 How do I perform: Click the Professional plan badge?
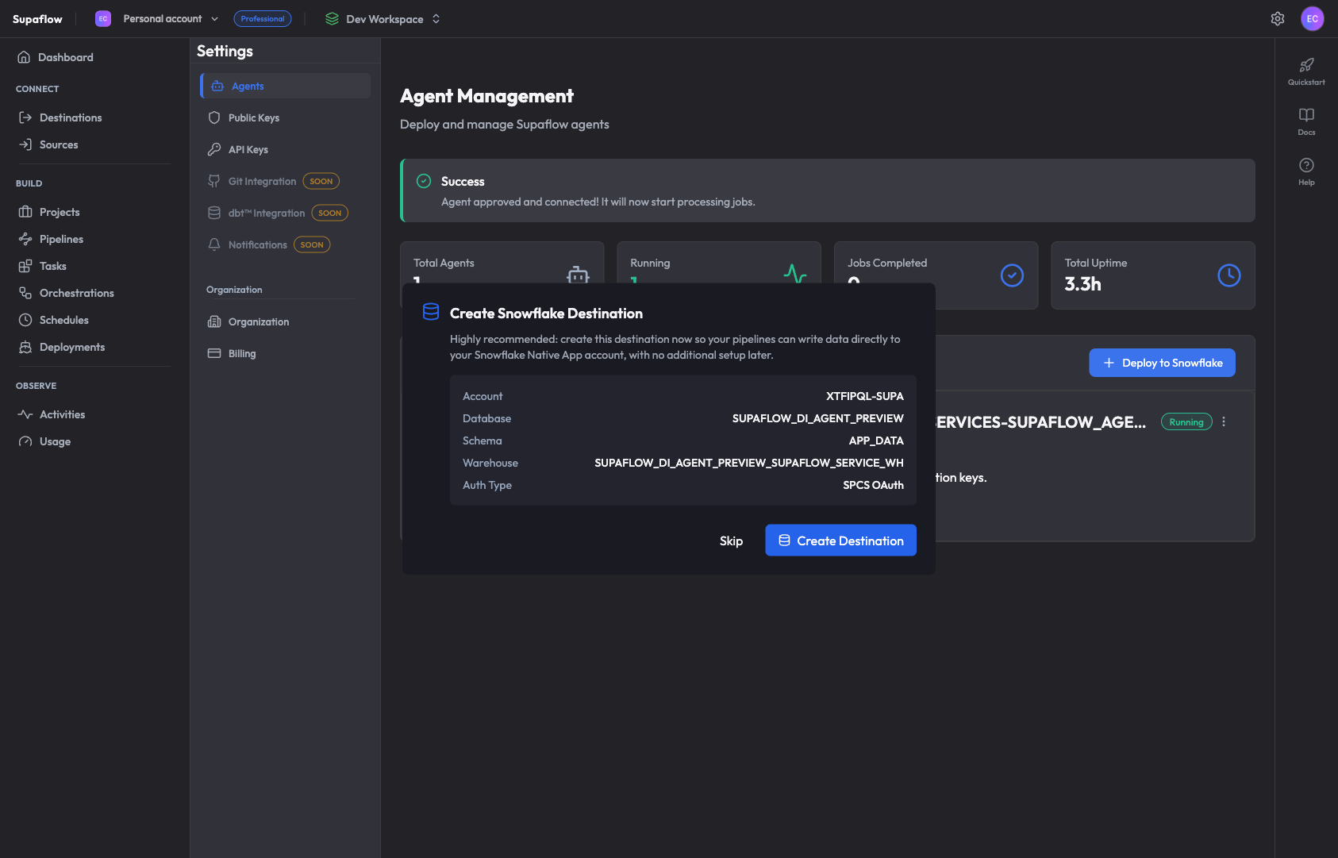point(263,18)
